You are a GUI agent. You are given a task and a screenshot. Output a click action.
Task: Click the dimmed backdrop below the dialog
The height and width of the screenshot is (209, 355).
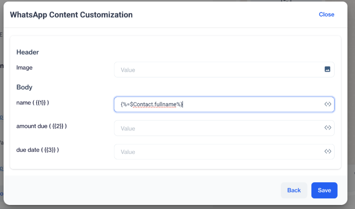click(178, 207)
